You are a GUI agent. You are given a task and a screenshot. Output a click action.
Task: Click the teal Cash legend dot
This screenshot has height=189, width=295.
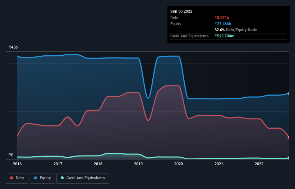click(x=62, y=178)
